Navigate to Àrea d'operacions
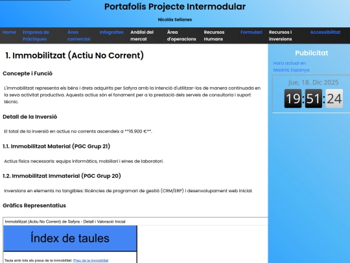The height and width of the screenshot is (263, 350). tap(181, 36)
